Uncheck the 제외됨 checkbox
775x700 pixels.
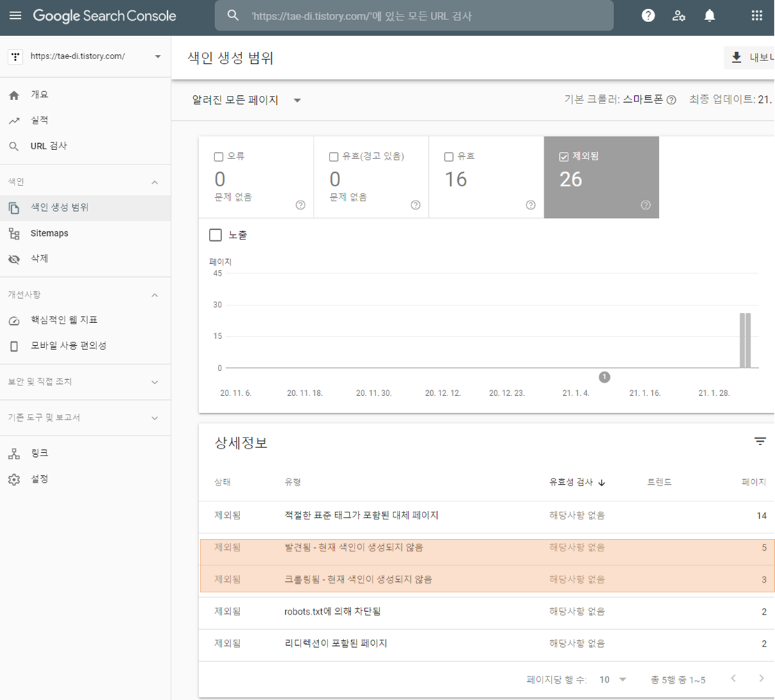coord(563,156)
